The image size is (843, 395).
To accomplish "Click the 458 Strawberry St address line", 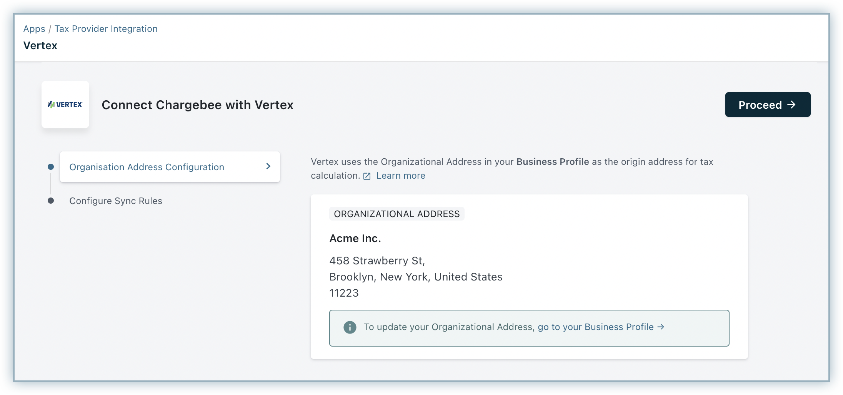I will point(377,261).
